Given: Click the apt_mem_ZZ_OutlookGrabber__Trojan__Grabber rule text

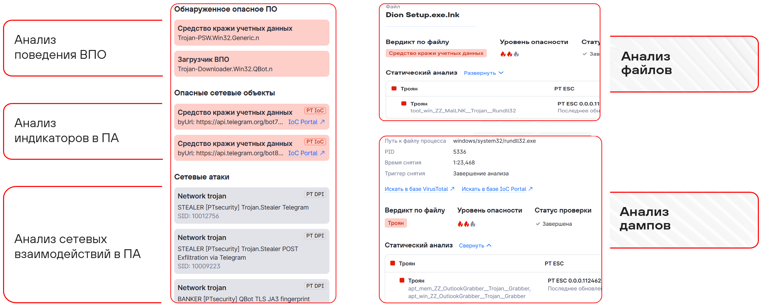Looking at the screenshot, I should point(469,289).
